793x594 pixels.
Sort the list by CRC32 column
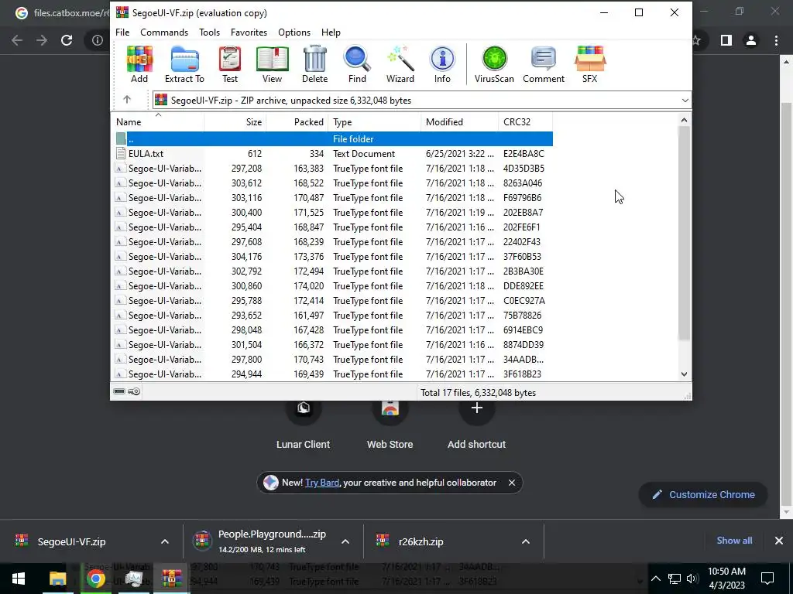[525, 121]
